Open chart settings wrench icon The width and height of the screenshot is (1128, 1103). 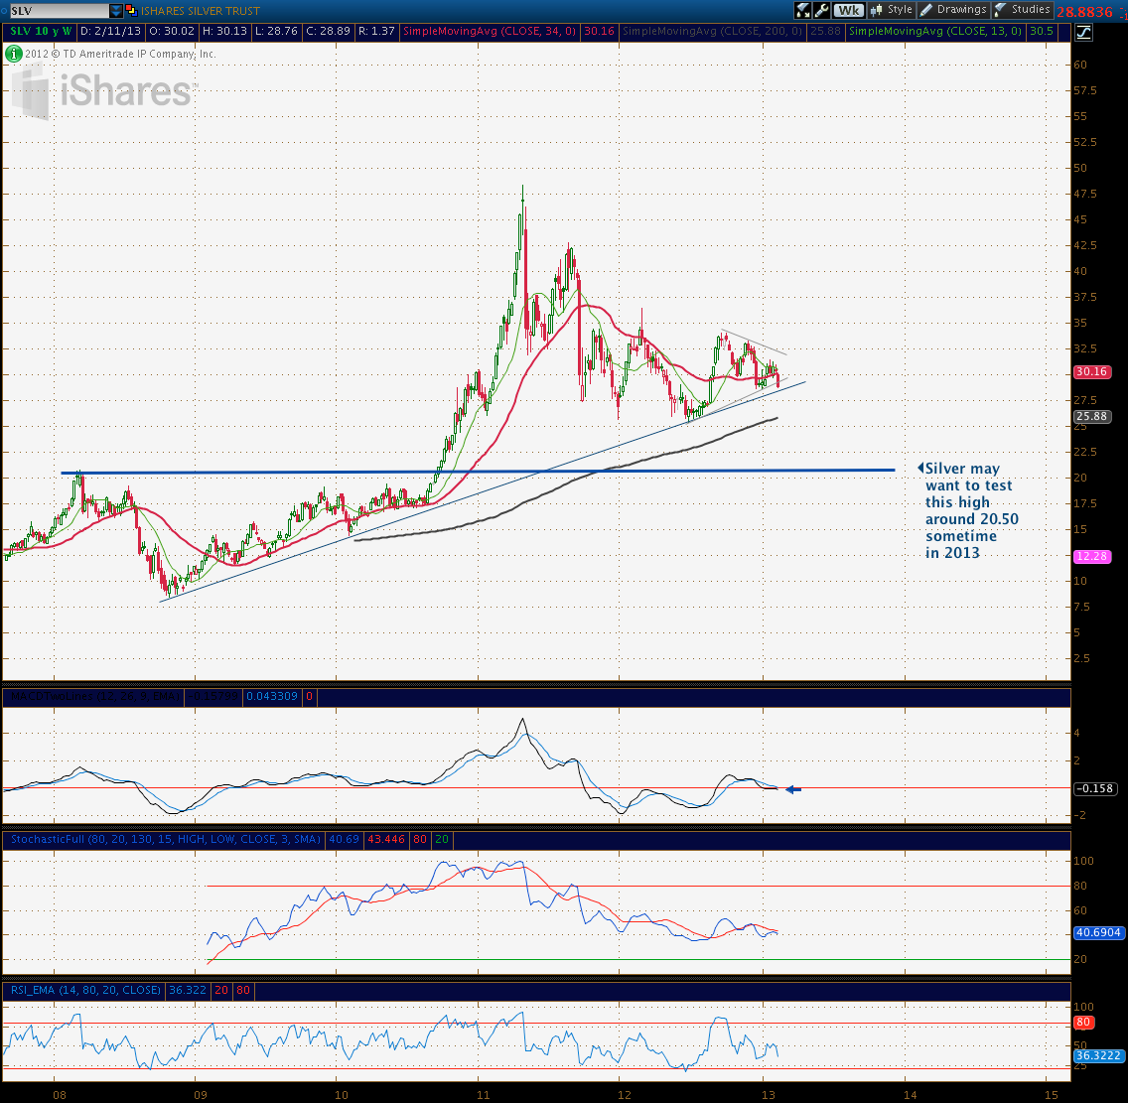pos(821,10)
